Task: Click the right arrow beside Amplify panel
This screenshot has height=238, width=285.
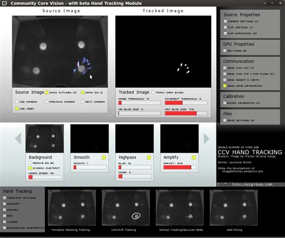Action: tap(206, 139)
